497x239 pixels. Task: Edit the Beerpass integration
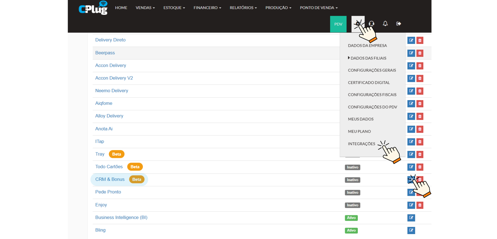point(411,53)
